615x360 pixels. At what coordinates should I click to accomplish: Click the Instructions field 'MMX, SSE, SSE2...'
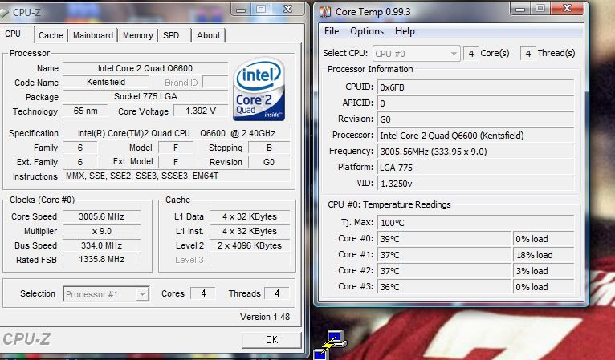pos(176,176)
